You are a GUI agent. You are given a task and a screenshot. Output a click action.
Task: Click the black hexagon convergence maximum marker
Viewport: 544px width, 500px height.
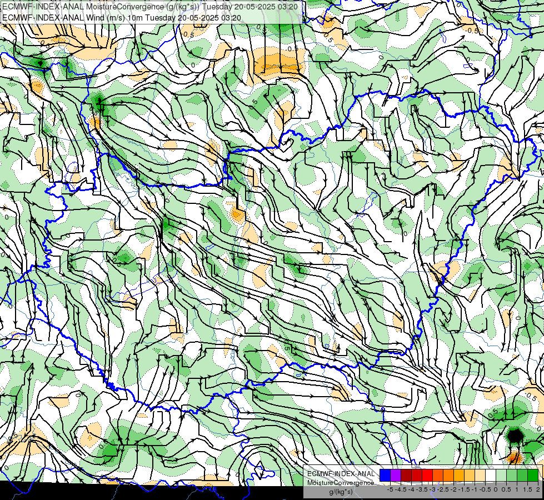(x=515, y=436)
